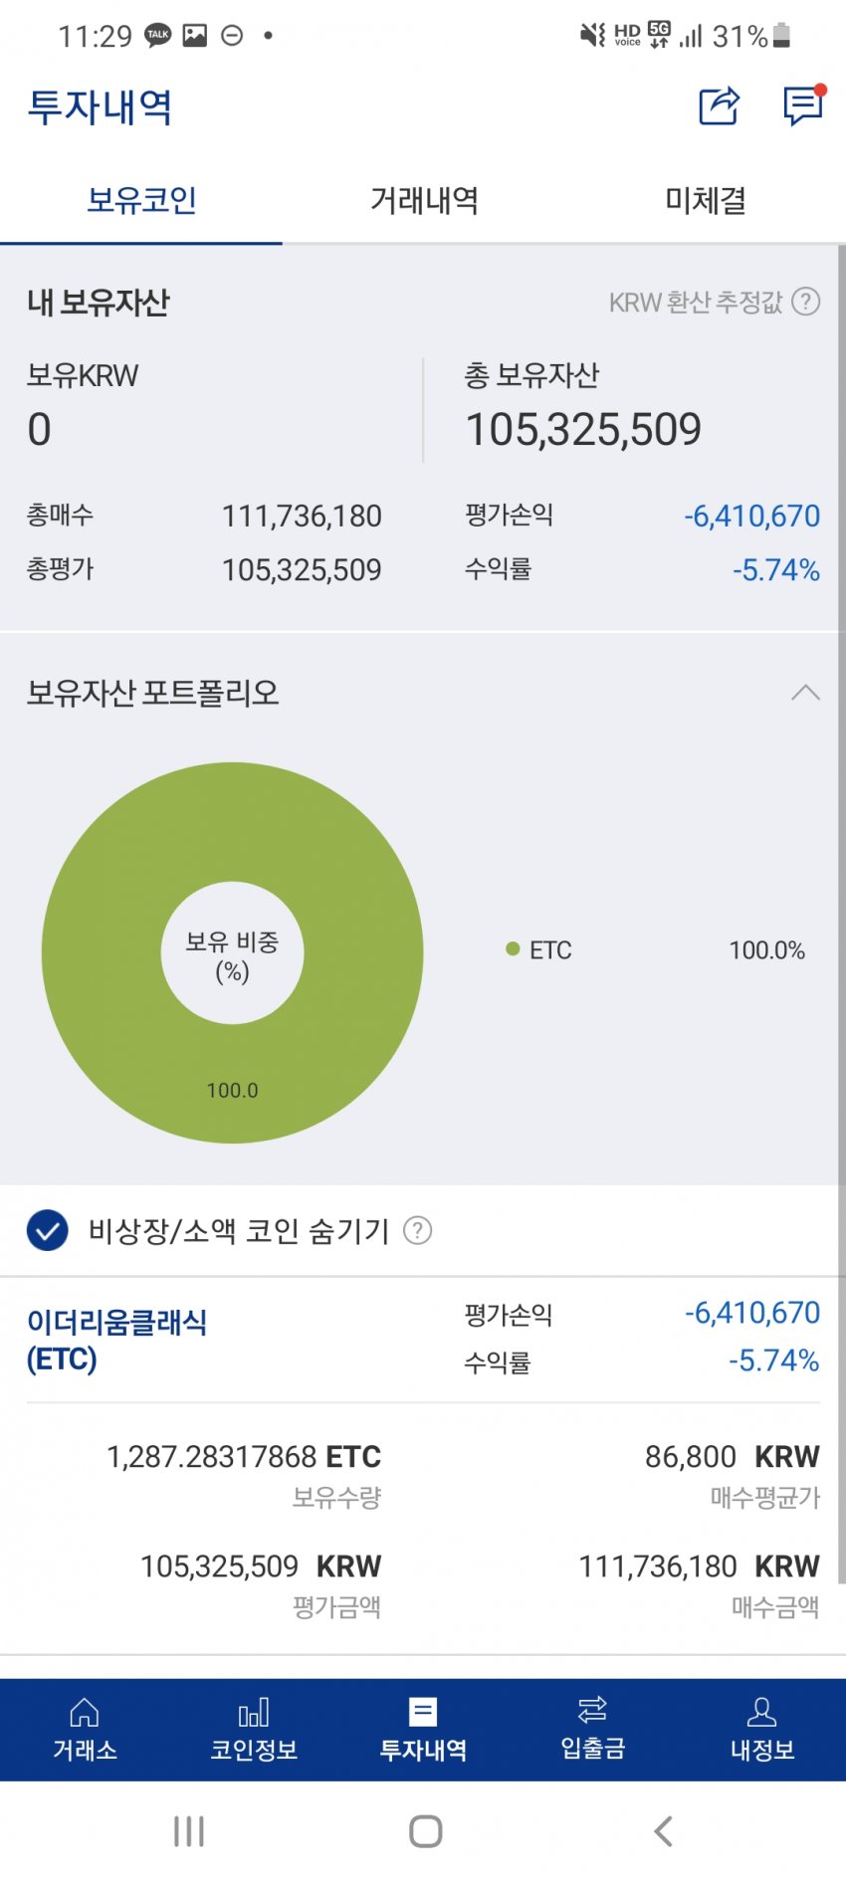
Task: Tap the 총 보유자산 amount
Action: [x=583, y=430]
